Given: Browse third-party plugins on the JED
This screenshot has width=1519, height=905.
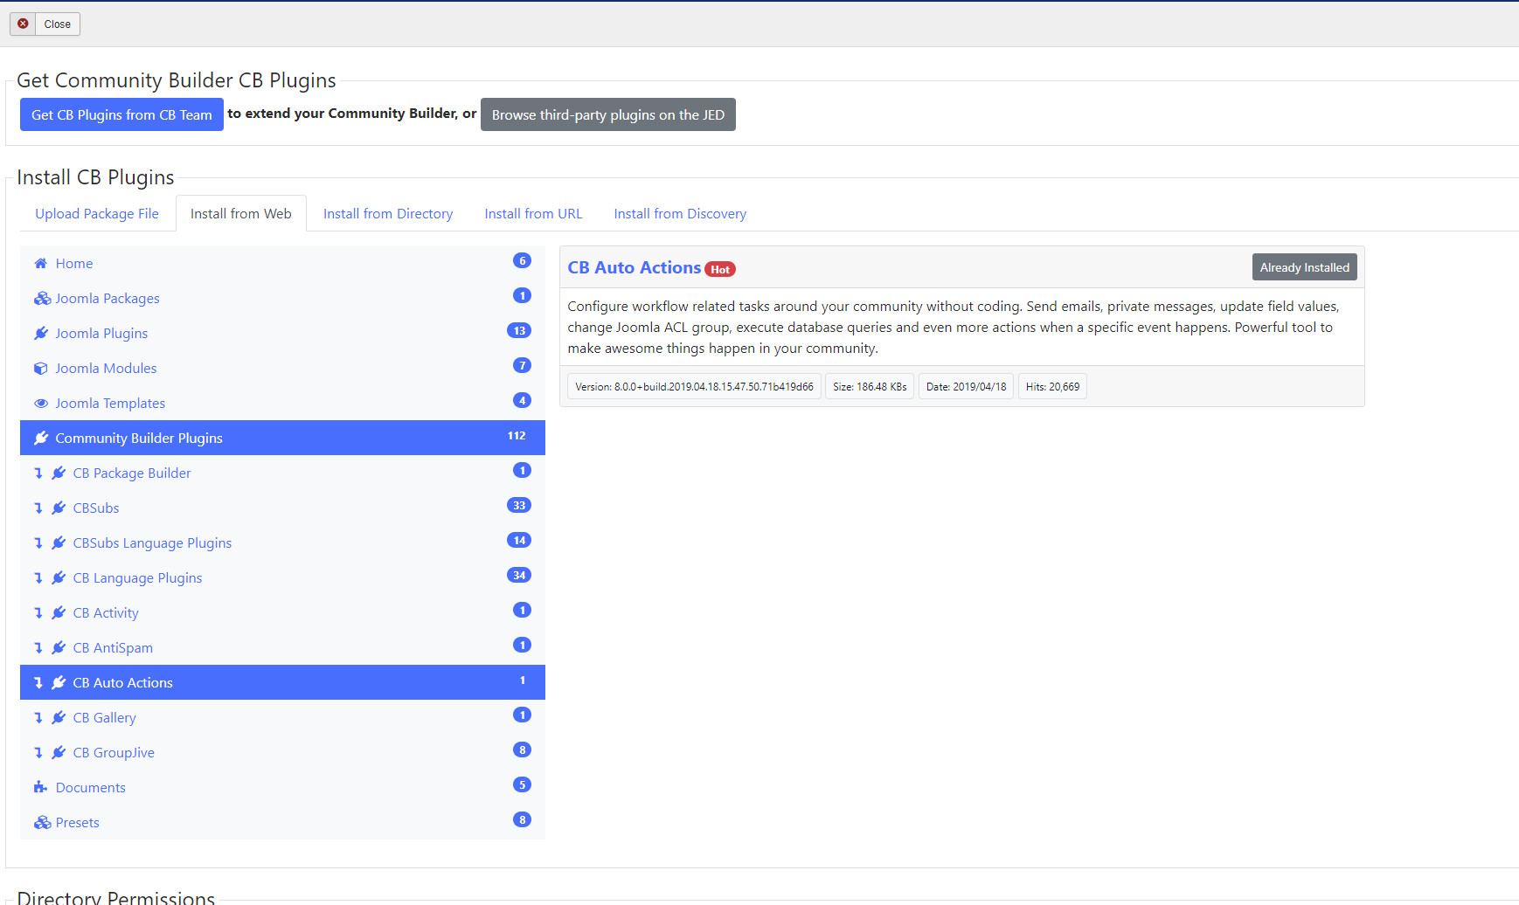Looking at the screenshot, I should [x=608, y=114].
